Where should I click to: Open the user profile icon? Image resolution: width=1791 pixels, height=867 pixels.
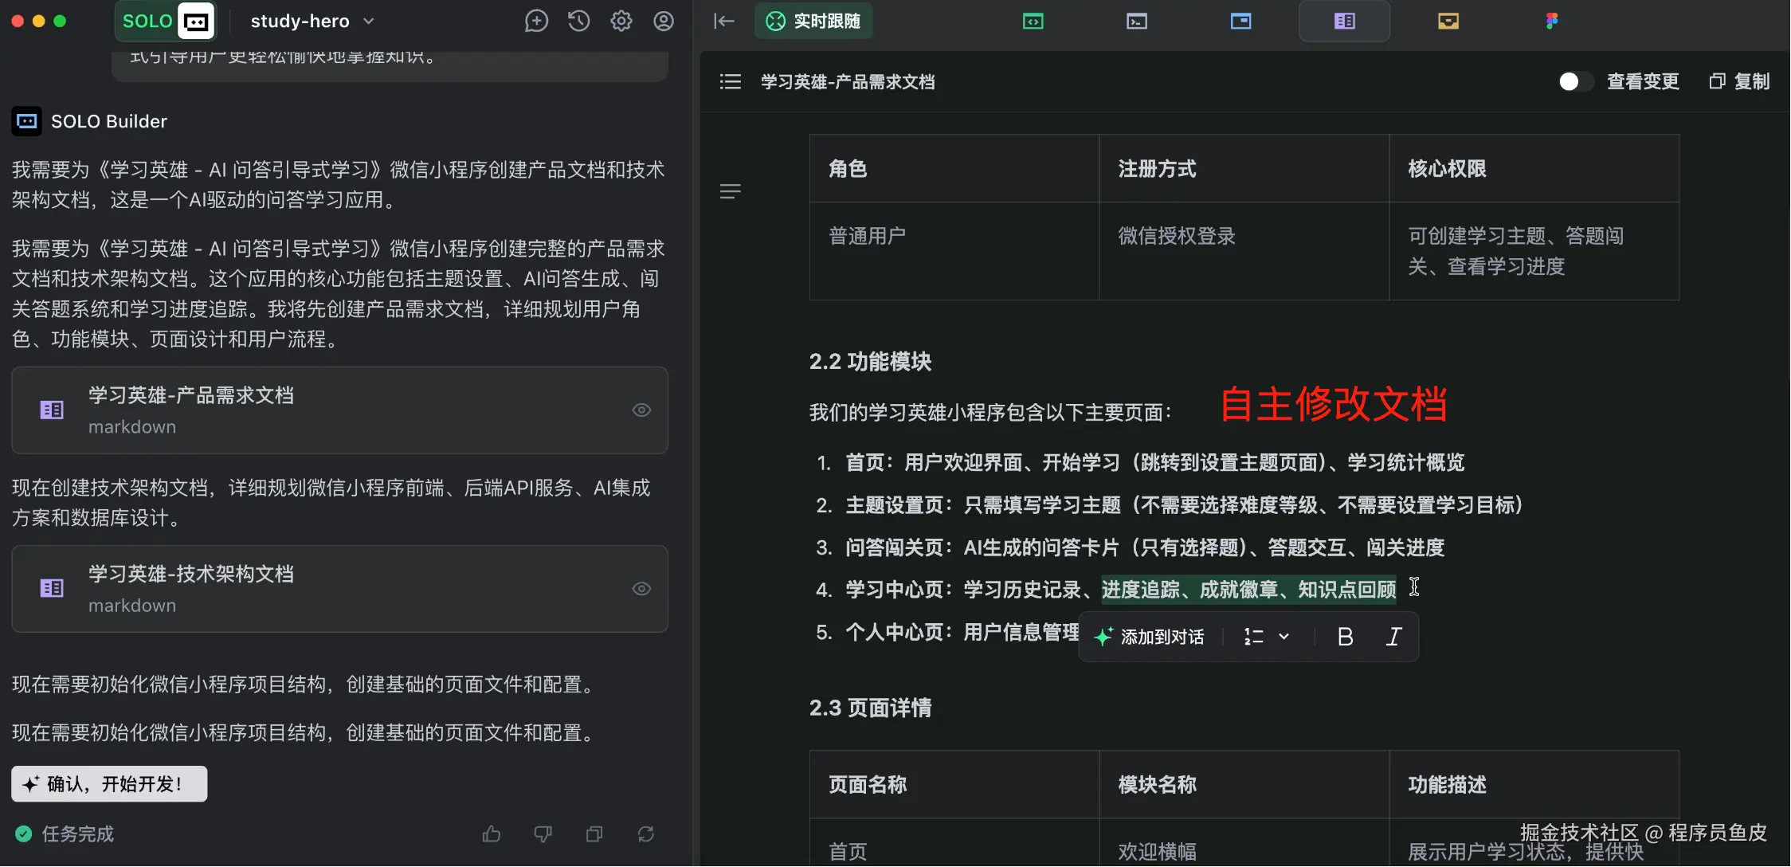click(x=664, y=22)
